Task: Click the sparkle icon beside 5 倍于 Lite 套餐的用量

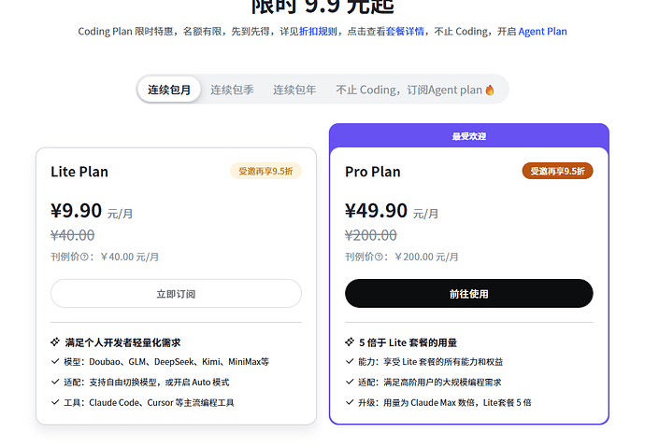Action: coord(350,341)
